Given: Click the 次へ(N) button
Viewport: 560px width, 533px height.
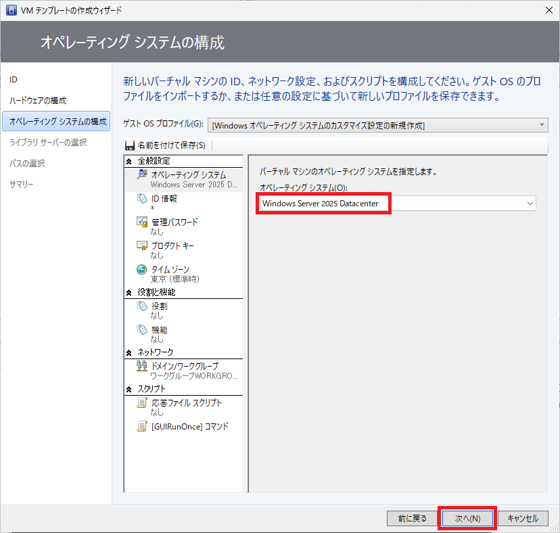Looking at the screenshot, I should click(x=467, y=518).
